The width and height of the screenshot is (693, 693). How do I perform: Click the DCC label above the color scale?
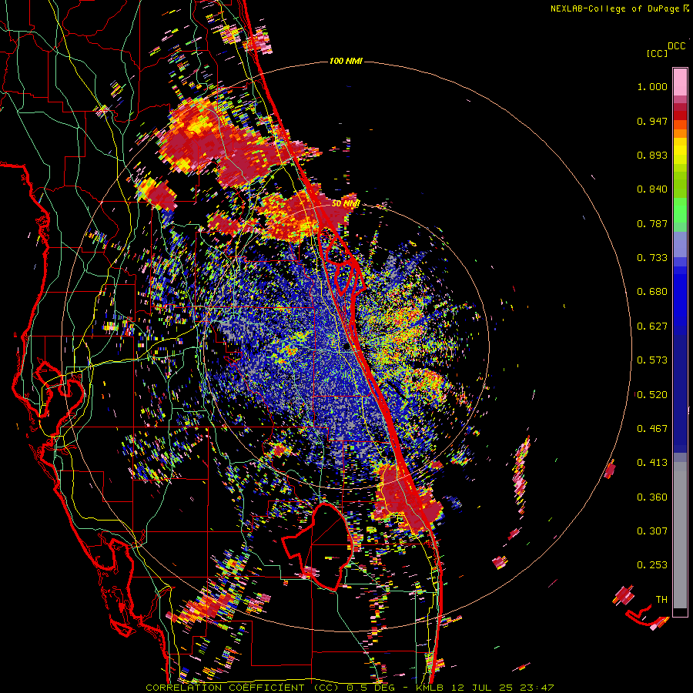click(x=676, y=46)
